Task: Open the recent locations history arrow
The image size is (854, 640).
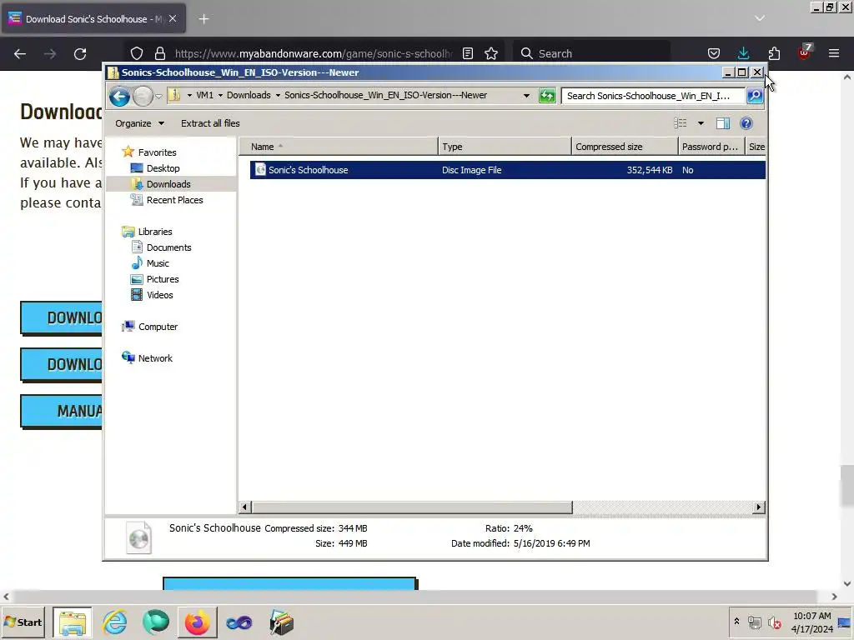Action: pos(158,97)
